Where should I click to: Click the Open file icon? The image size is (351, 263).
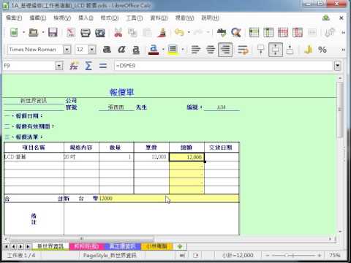[34, 32]
